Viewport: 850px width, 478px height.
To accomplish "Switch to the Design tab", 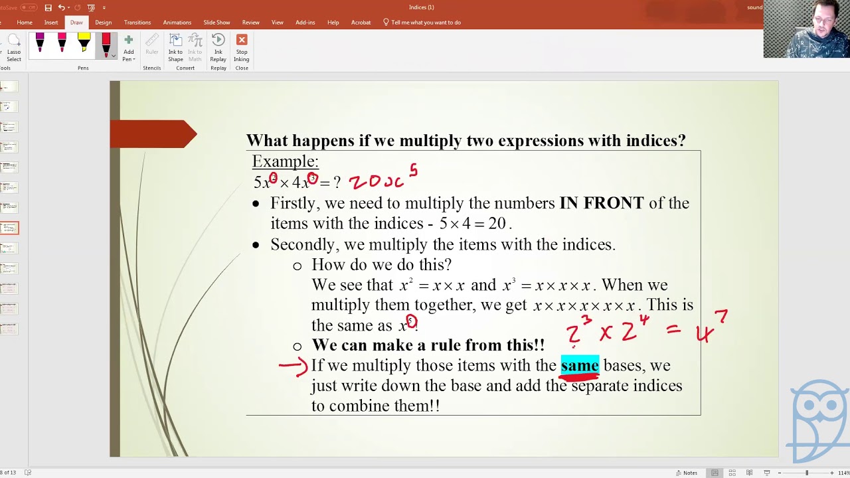I will click(103, 23).
